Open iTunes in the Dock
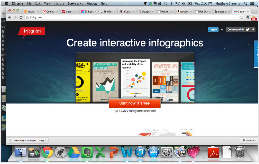Viewport: 259px width, 164px height. (x=140, y=152)
